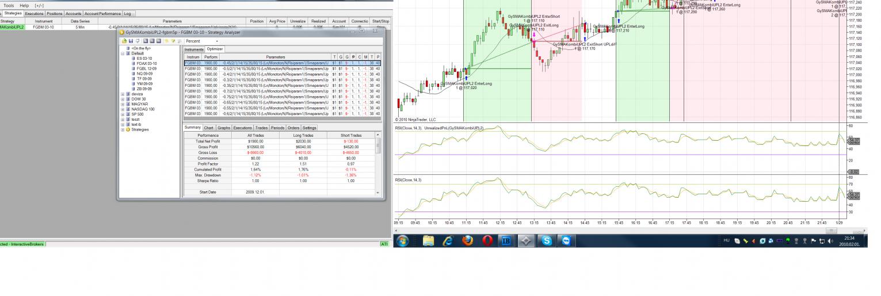Launch Internet Explorer from taskbar

[448, 241]
